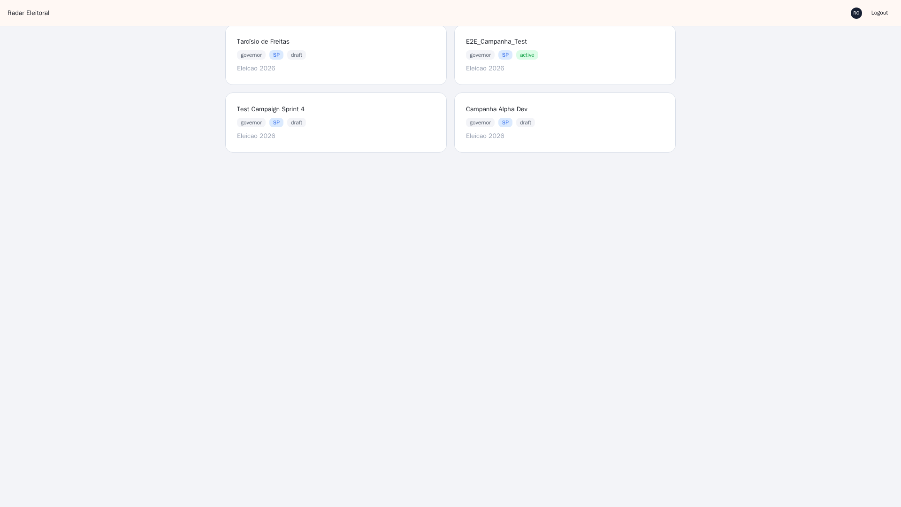Image resolution: width=901 pixels, height=507 pixels.
Task: Click the draft badge on Campanha Alpha Dev
Action: (x=526, y=123)
